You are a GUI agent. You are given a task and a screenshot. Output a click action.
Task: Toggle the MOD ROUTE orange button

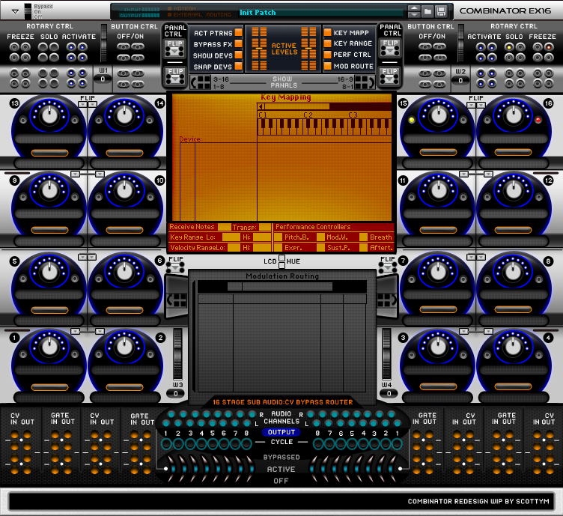(327, 66)
